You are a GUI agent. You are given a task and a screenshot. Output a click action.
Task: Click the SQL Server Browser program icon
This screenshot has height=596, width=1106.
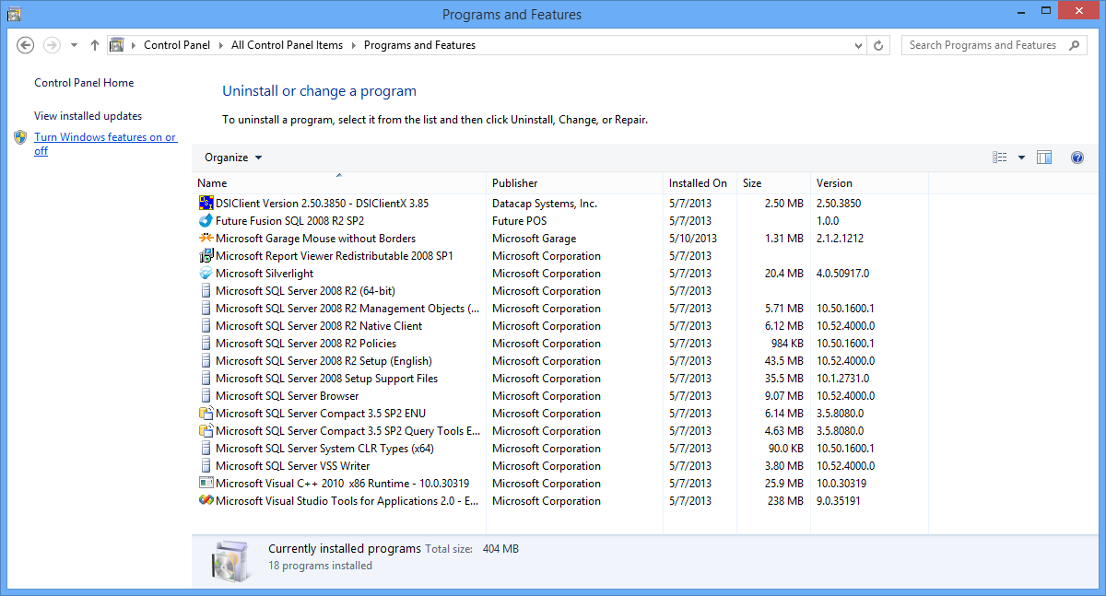pos(206,396)
